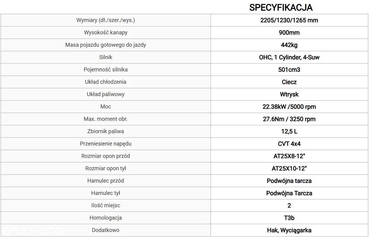Click the 12,5 L fuel tank value
Screen dimensions: 374x238
coord(289,131)
